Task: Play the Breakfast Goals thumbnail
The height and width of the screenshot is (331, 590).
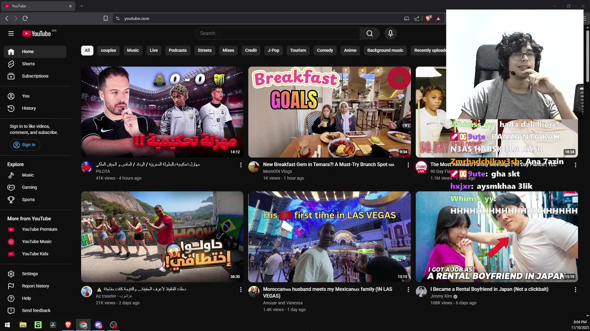Action: coord(330,112)
